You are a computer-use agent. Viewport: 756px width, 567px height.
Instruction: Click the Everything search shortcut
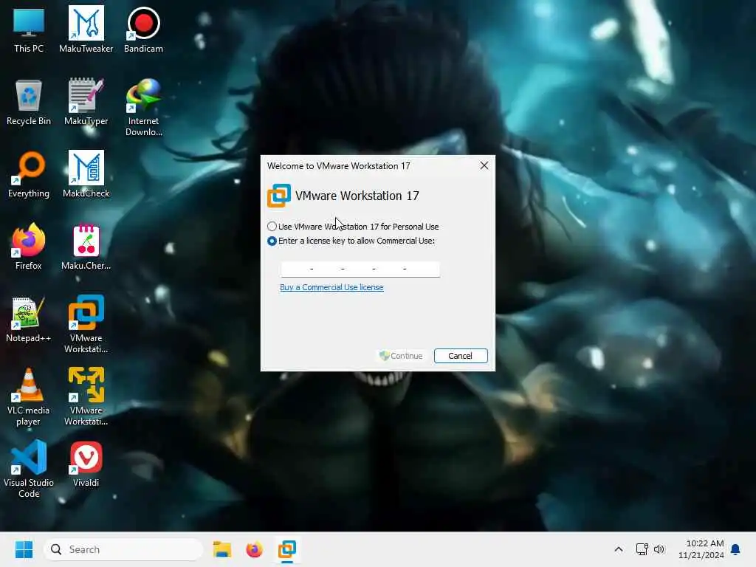point(29,174)
